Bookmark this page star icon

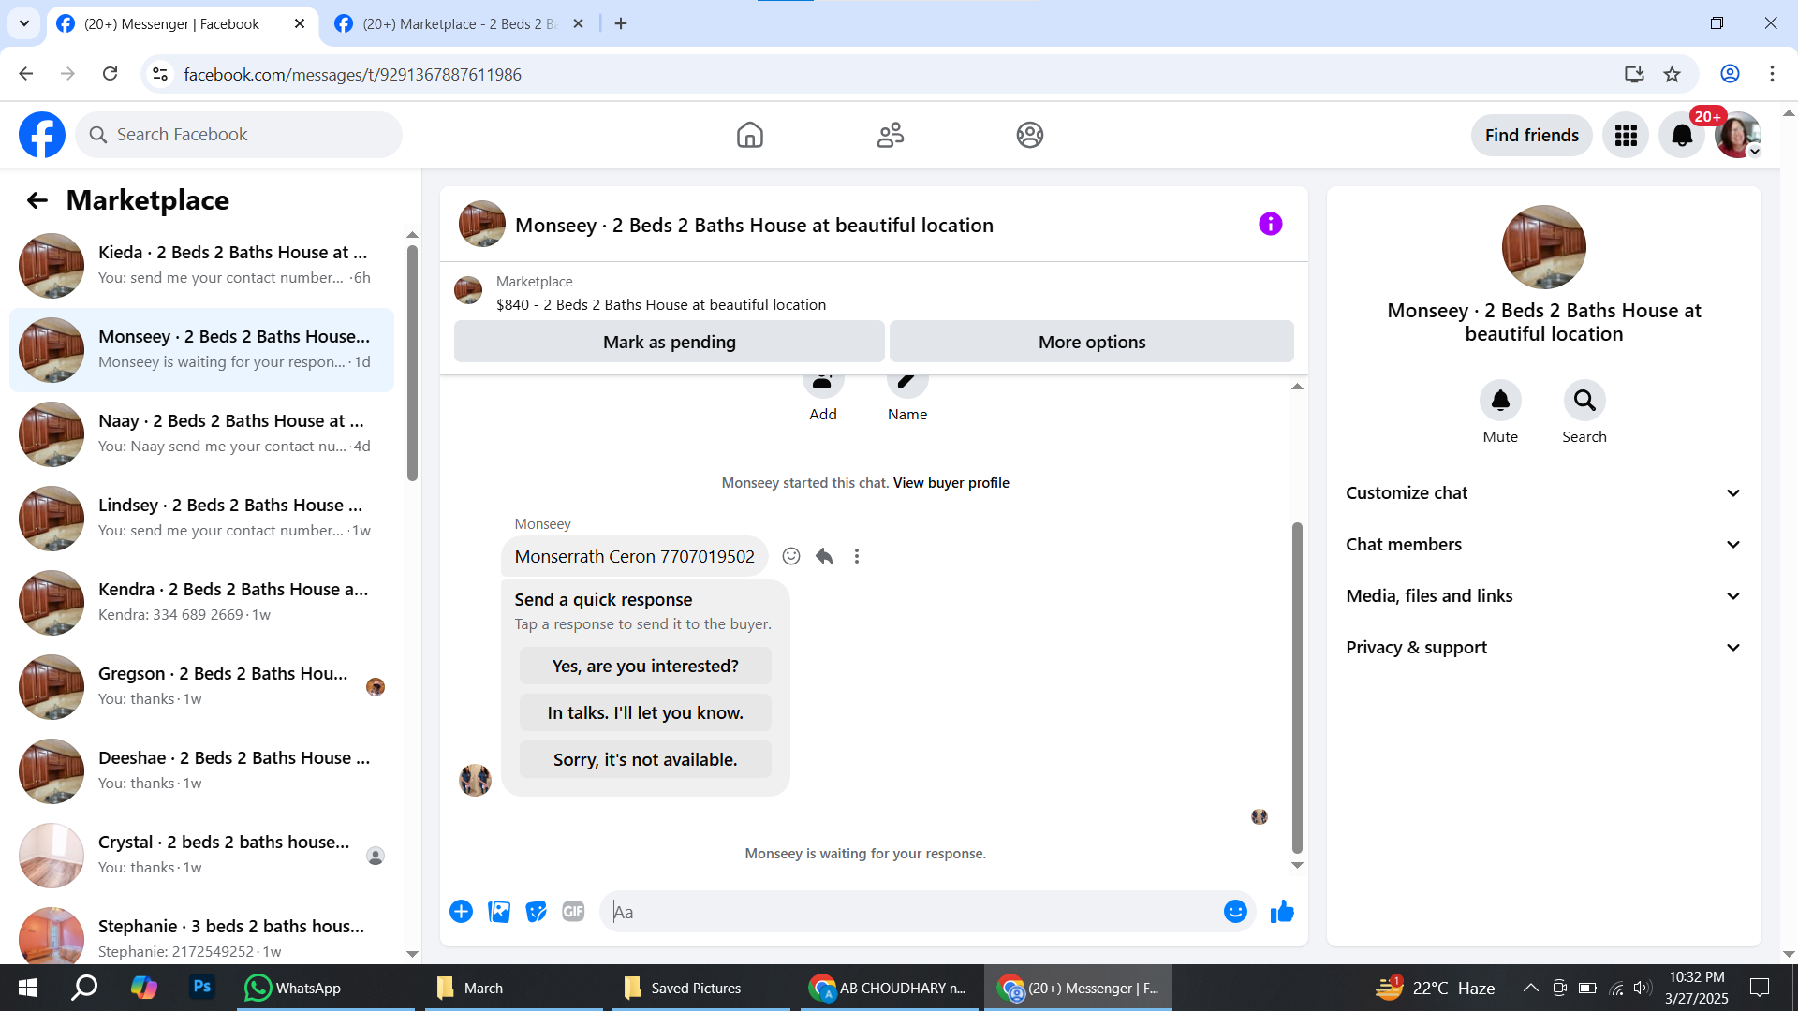tap(1672, 74)
